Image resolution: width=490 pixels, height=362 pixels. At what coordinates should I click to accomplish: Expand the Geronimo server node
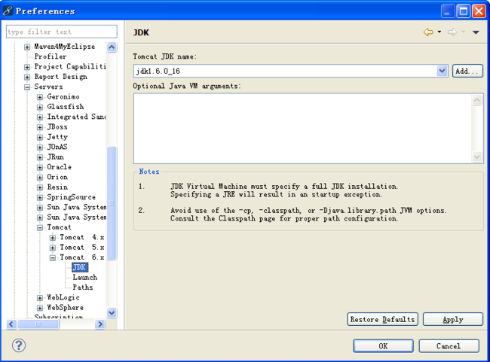pyautogui.click(x=40, y=97)
